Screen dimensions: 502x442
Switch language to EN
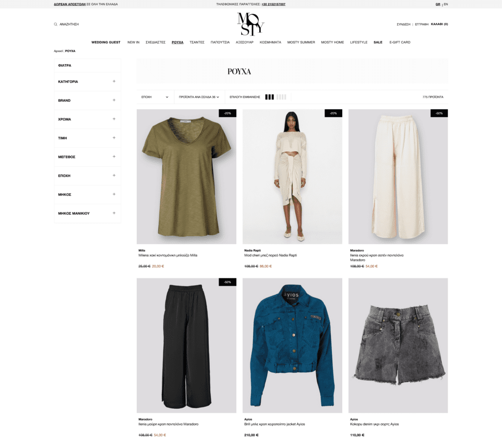446,4
